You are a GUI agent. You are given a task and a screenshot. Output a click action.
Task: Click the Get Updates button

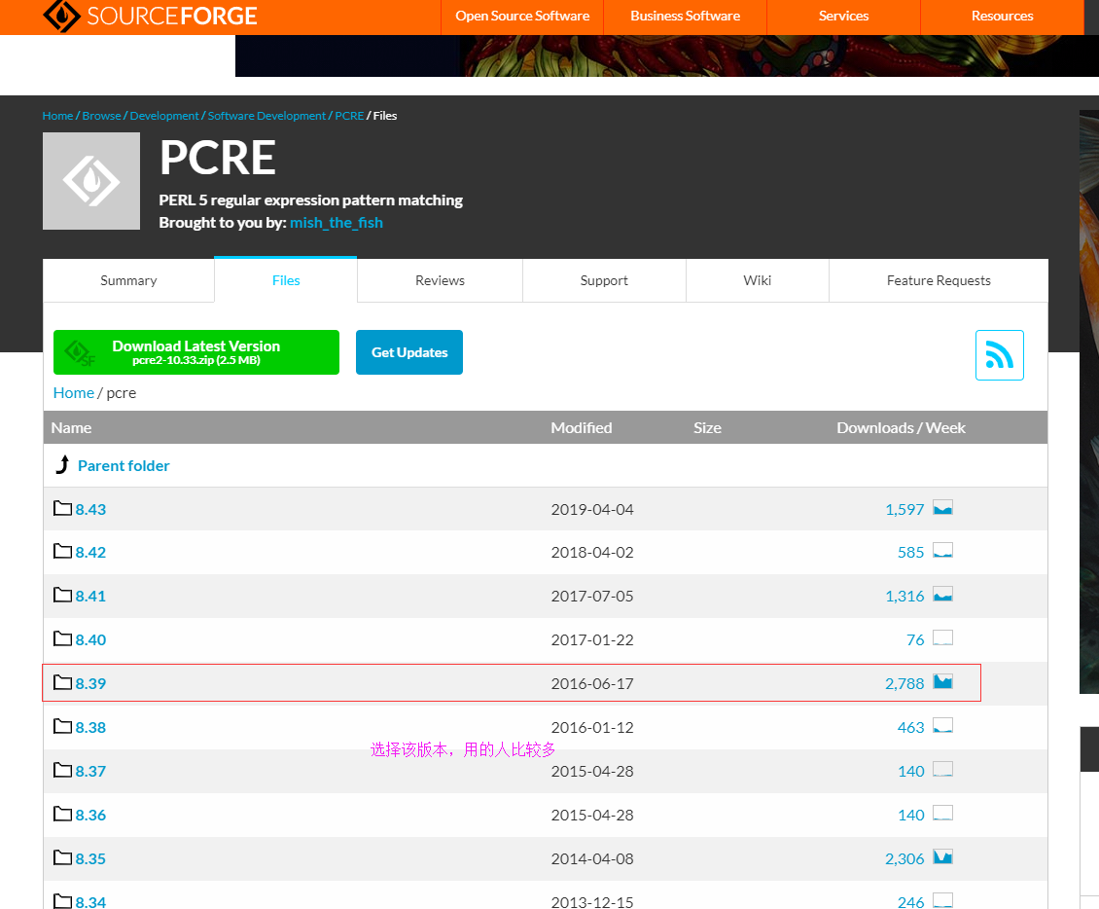pos(409,352)
